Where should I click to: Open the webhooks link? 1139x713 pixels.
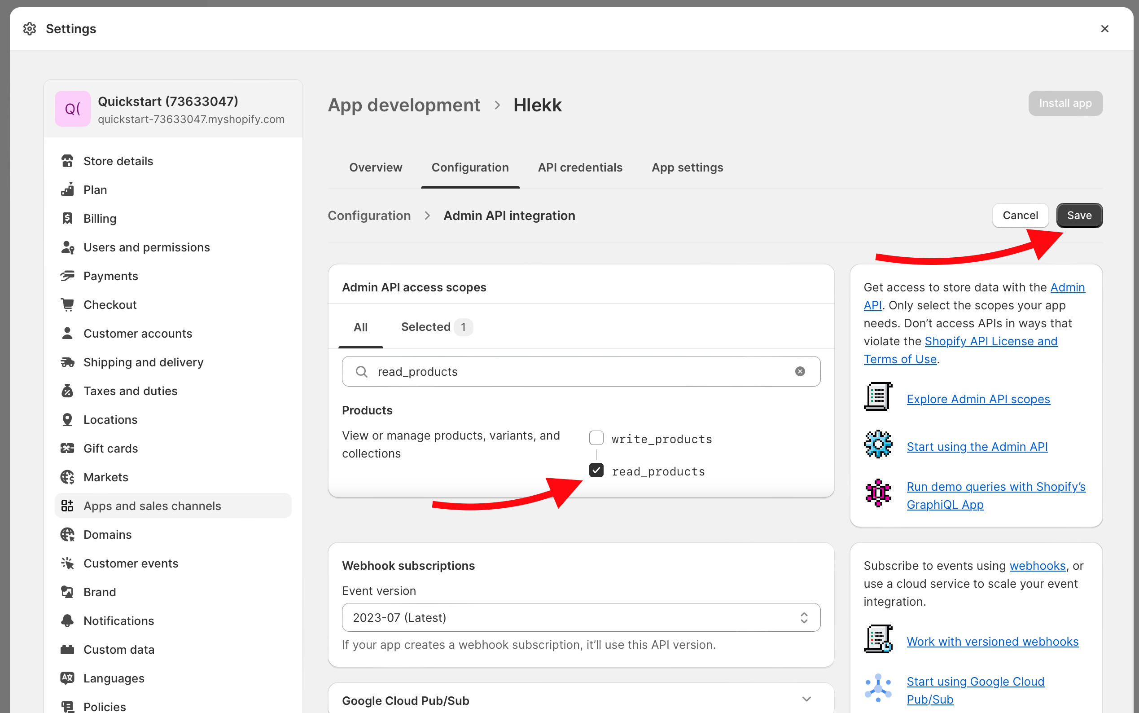click(1037, 565)
